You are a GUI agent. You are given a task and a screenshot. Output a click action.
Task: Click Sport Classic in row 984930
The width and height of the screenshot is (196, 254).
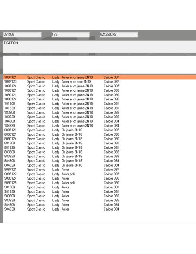point(36,209)
